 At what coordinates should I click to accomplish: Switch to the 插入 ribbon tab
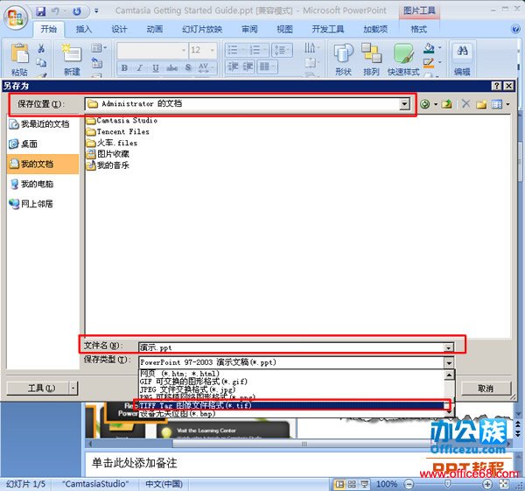coord(83,30)
